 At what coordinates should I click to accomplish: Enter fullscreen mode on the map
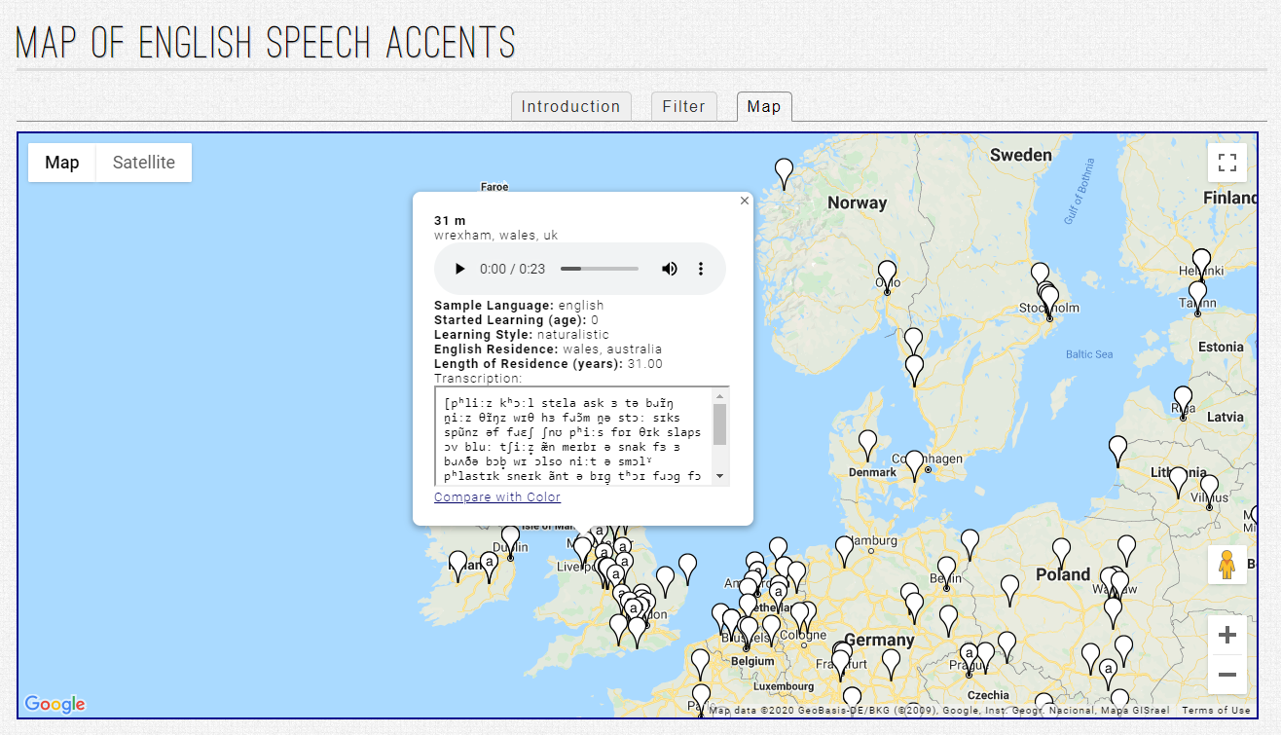click(1227, 162)
